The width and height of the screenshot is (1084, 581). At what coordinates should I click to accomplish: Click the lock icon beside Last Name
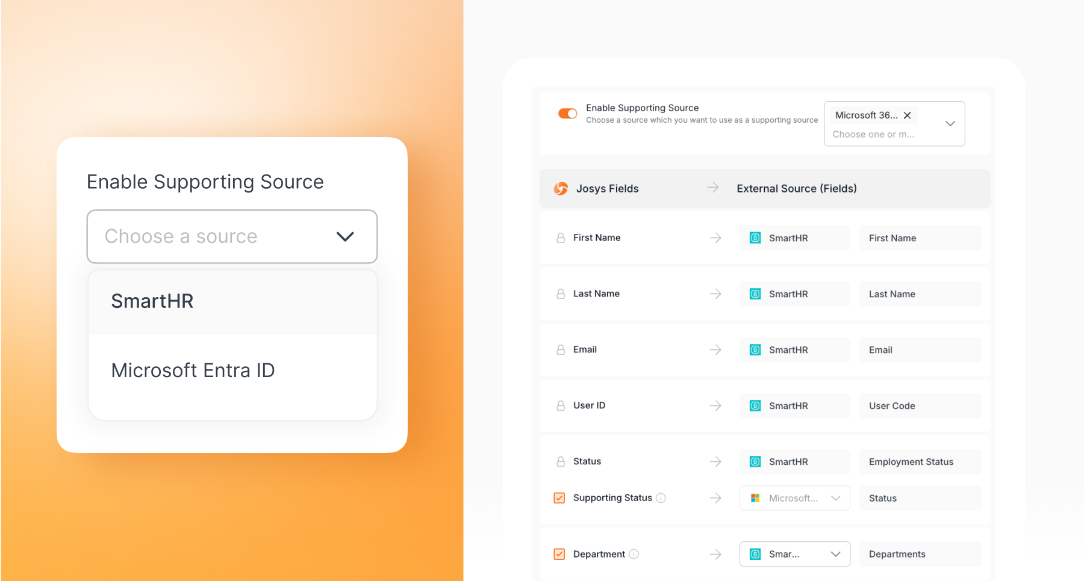point(561,294)
